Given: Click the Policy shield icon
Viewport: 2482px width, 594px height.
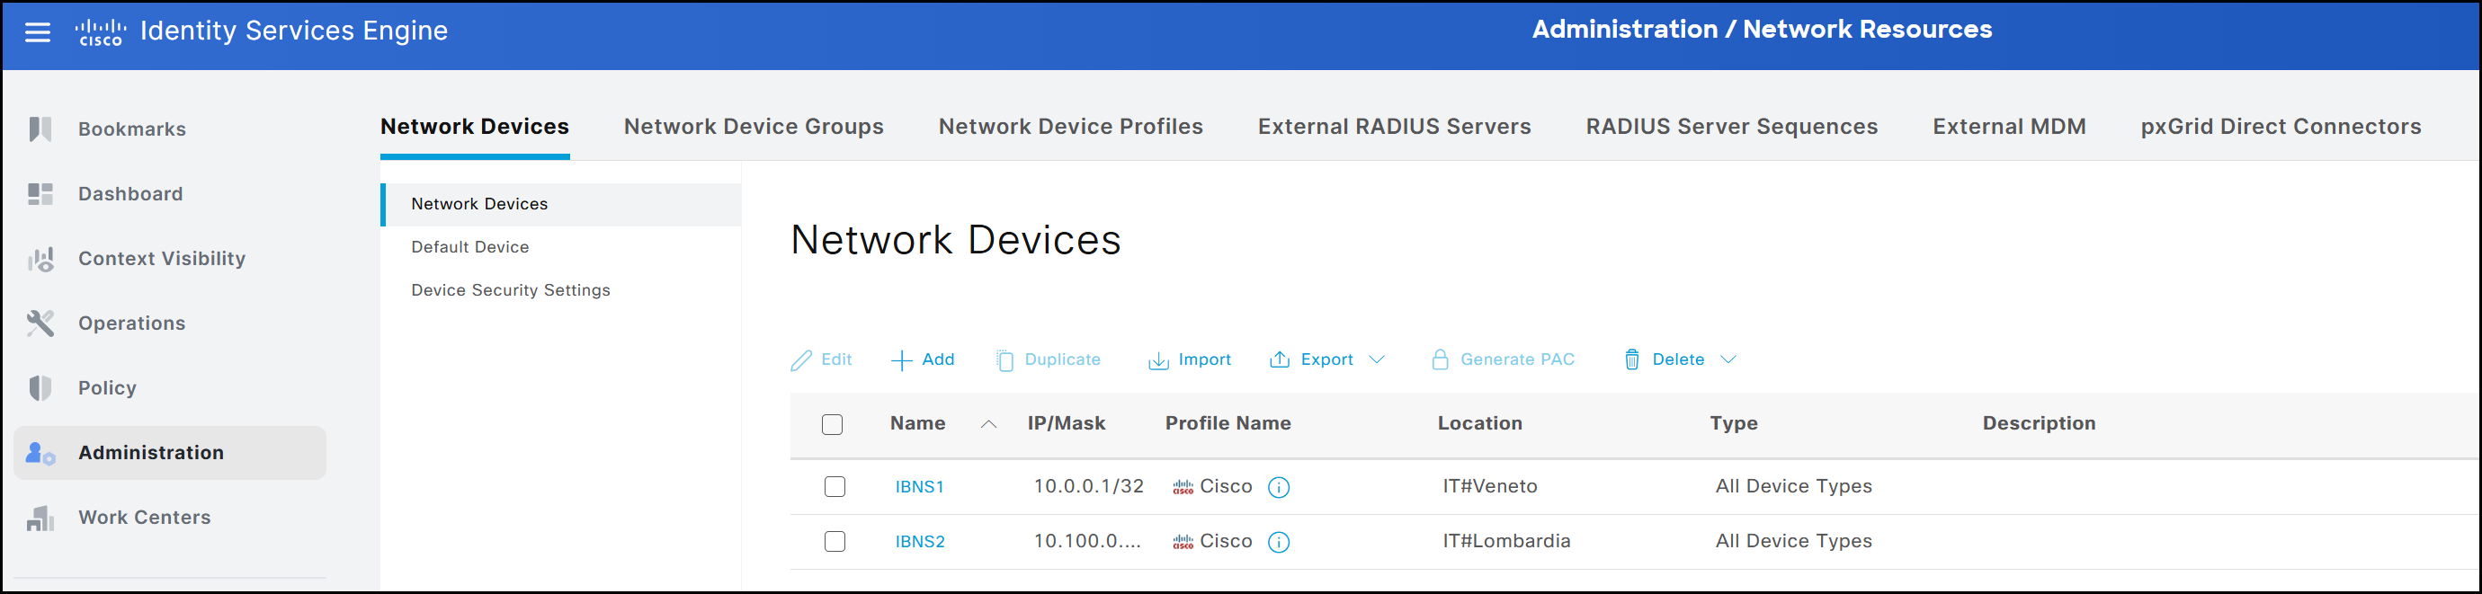Looking at the screenshot, I should click(x=40, y=388).
